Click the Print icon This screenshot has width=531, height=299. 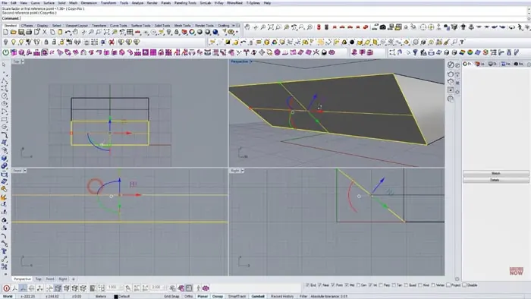pyautogui.click(x=29, y=32)
